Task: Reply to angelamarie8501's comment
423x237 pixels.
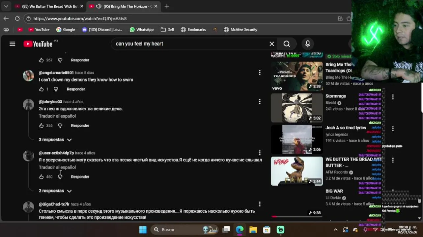Action: [76, 89]
